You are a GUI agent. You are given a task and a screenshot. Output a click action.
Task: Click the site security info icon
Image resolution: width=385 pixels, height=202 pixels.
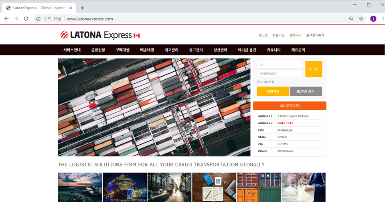38,19
